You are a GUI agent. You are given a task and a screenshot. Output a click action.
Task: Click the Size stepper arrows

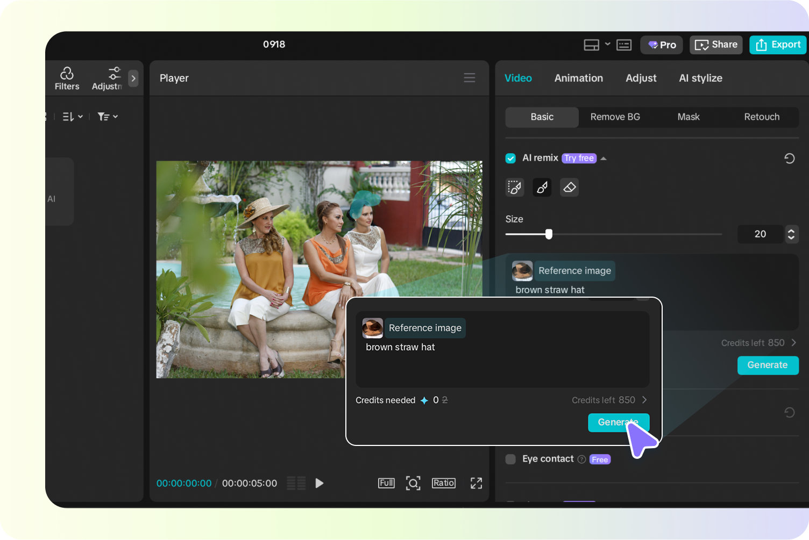point(791,234)
